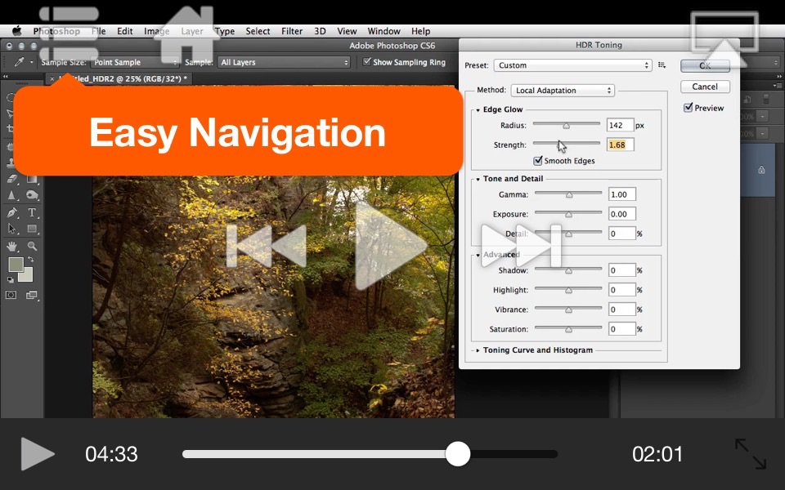Open the Select menu
The width and height of the screenshot is (785, 490).
click(258, 31)
